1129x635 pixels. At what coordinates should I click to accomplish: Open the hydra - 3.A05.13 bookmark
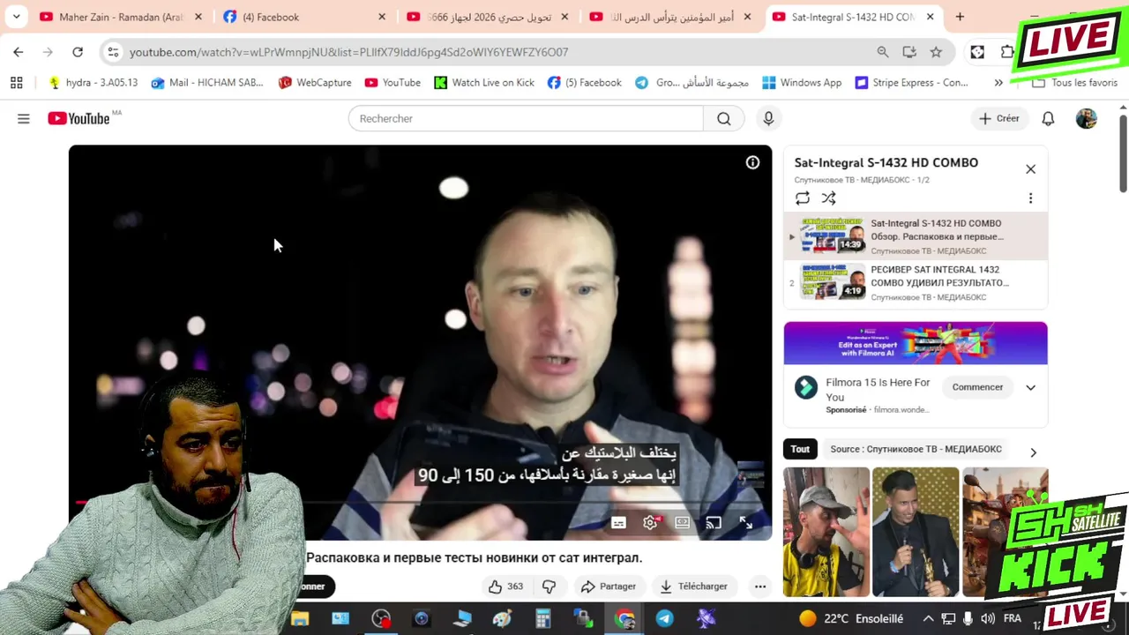coord(93,83)
